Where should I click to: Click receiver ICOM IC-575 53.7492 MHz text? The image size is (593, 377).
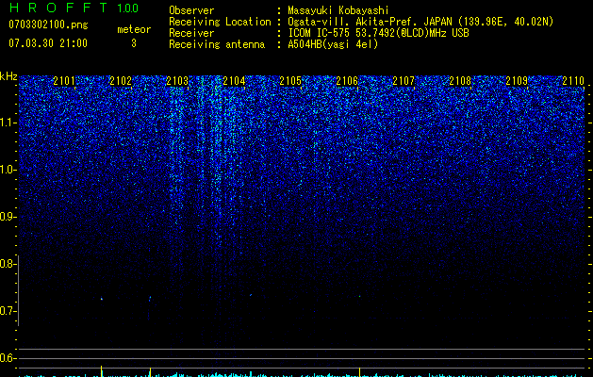pos(378,33)
